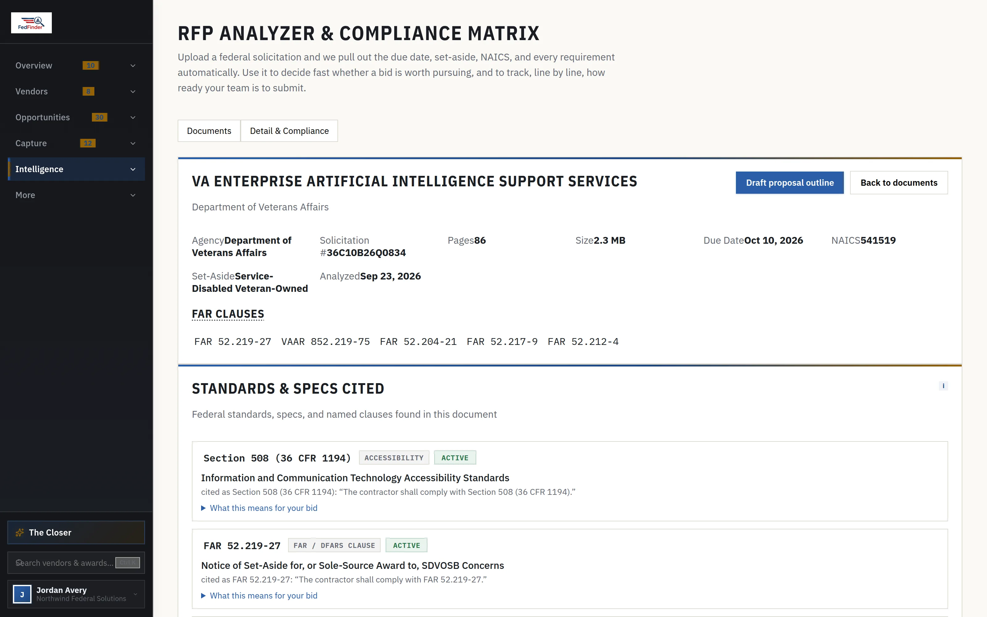Switch to the Detail & Compliance tab
Screen dimensions: 987x617
[289, 131]
